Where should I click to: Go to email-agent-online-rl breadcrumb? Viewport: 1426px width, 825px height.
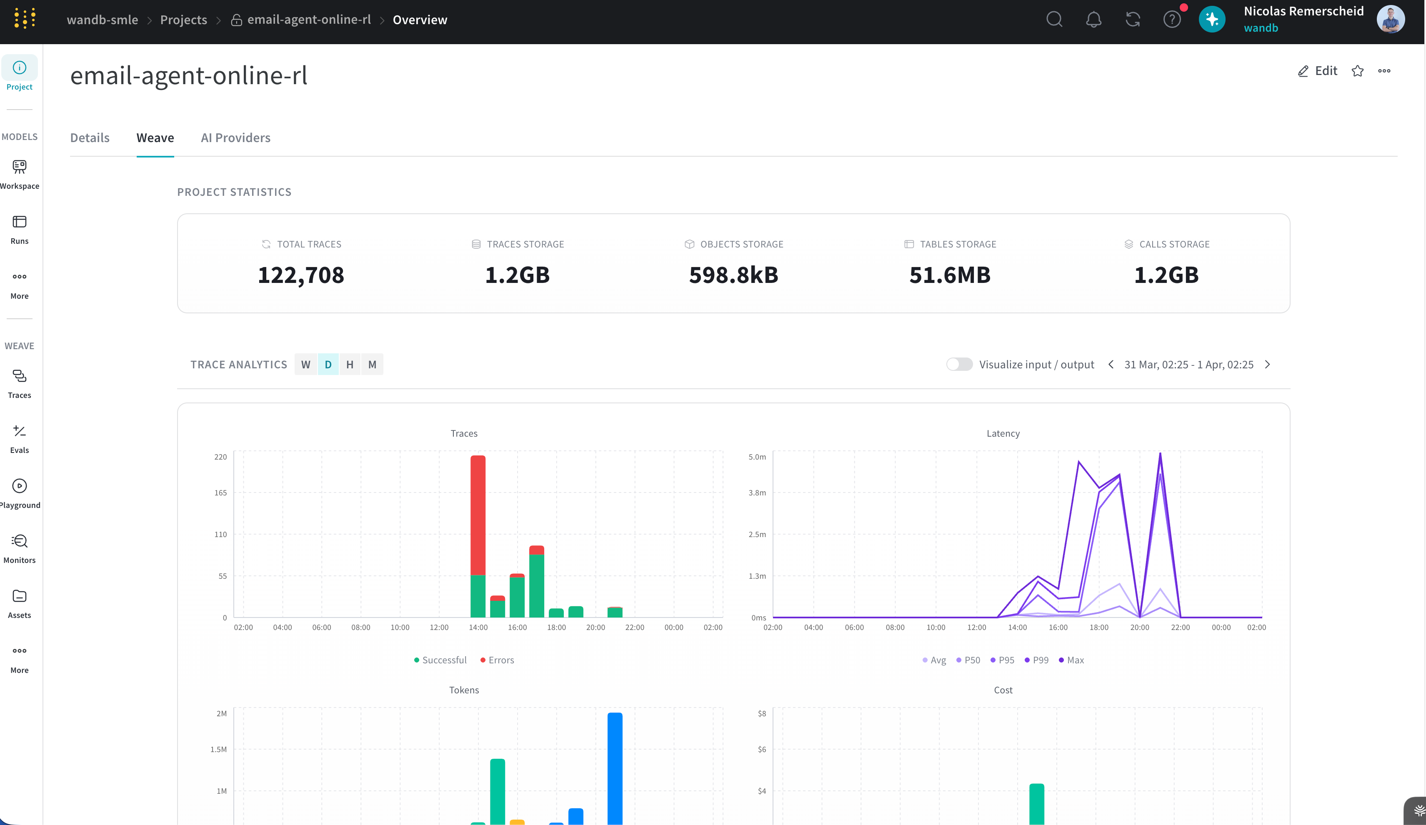[x=309, y=20]
